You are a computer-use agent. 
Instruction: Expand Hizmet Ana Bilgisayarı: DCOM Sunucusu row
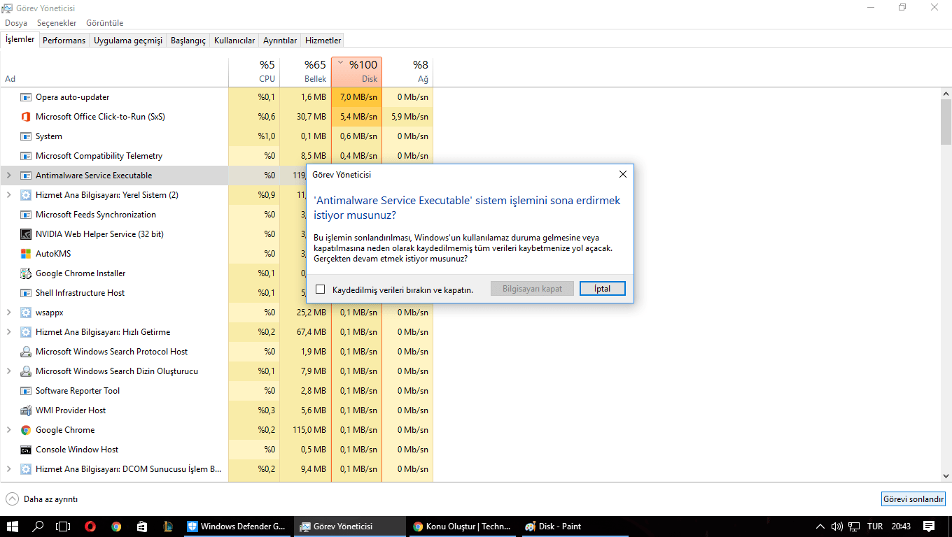coord(8,469)
